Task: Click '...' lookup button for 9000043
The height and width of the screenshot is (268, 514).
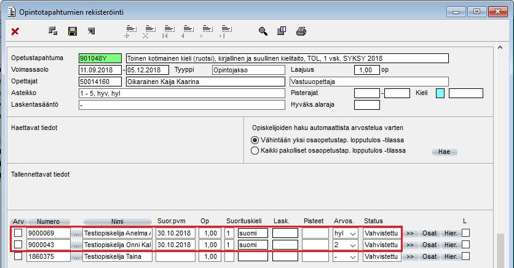Action: [x=76, y=245]
